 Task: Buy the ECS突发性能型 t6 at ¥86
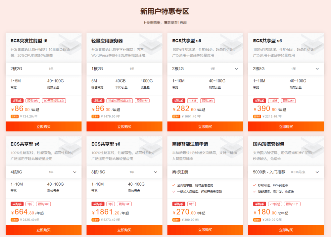[43, 126]
